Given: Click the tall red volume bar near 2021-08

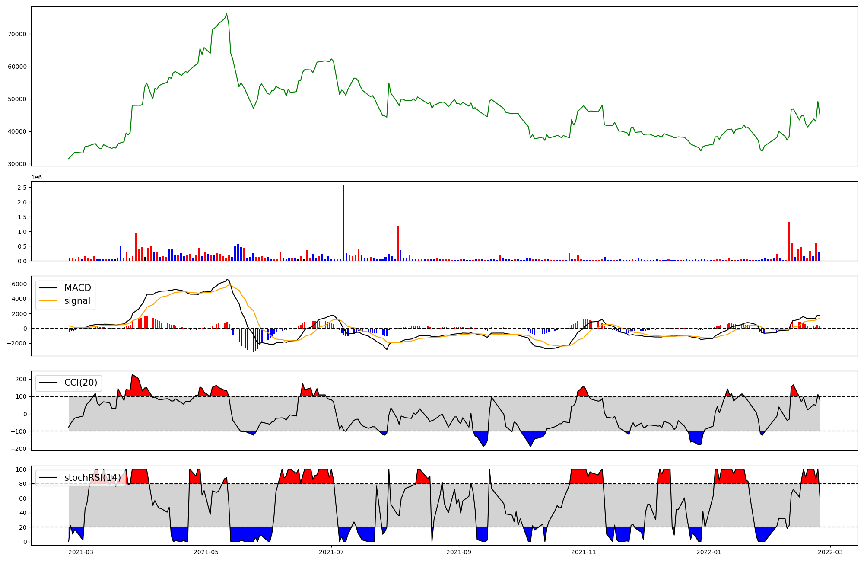Looking at the screenshot, I should pos(397,243).
